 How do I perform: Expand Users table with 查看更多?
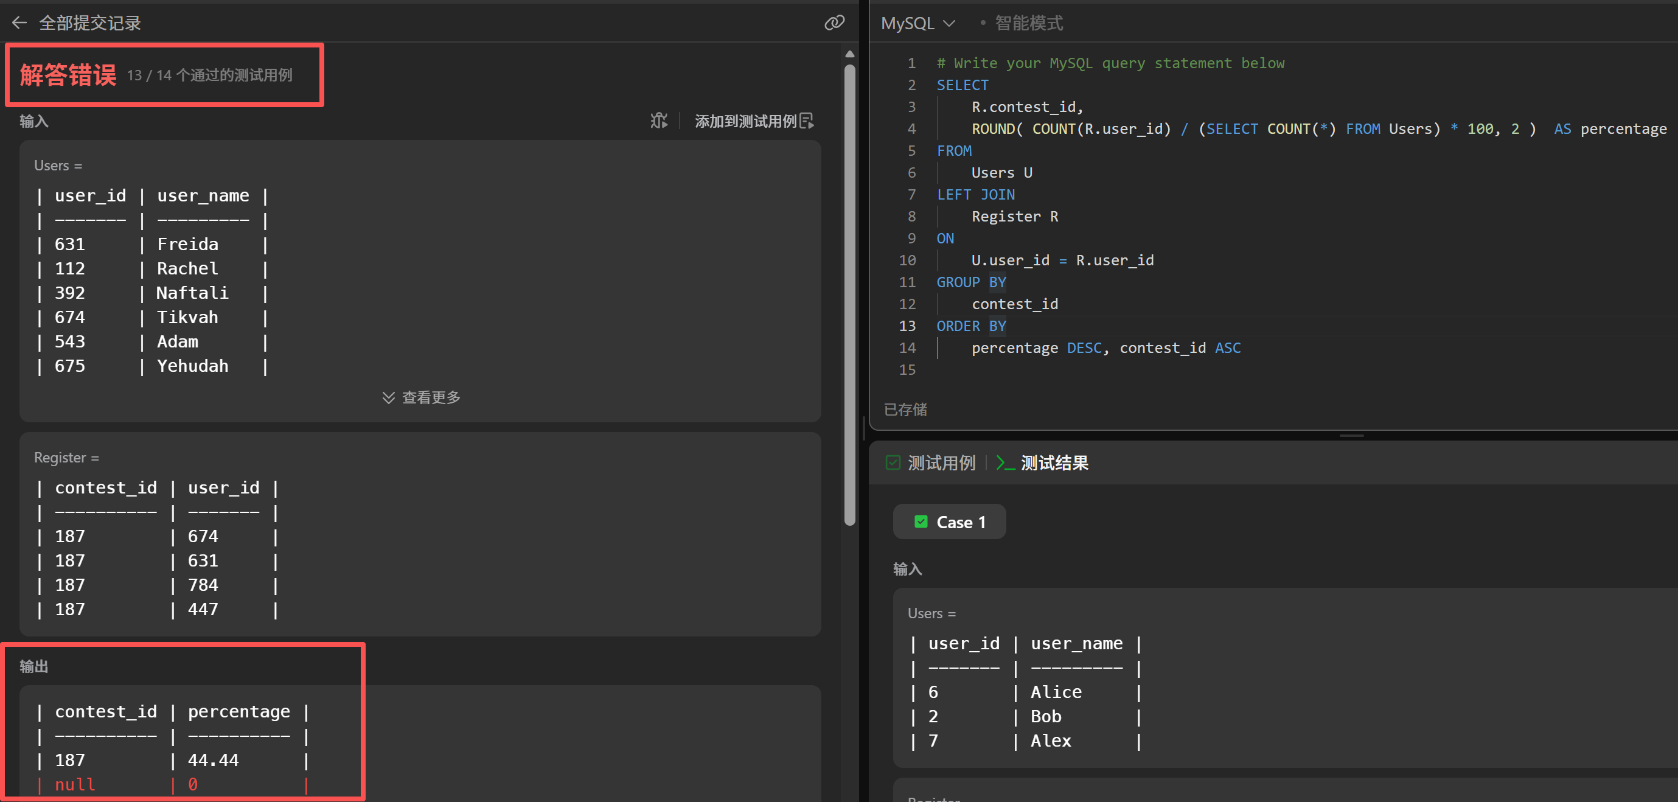coord(430,397)
